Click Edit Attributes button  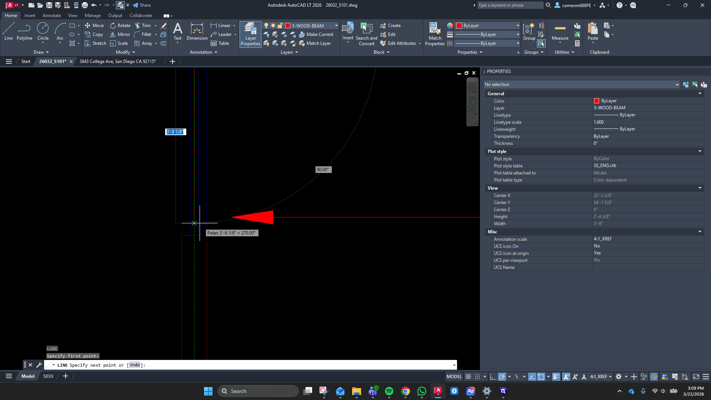[x=398, y=43]
